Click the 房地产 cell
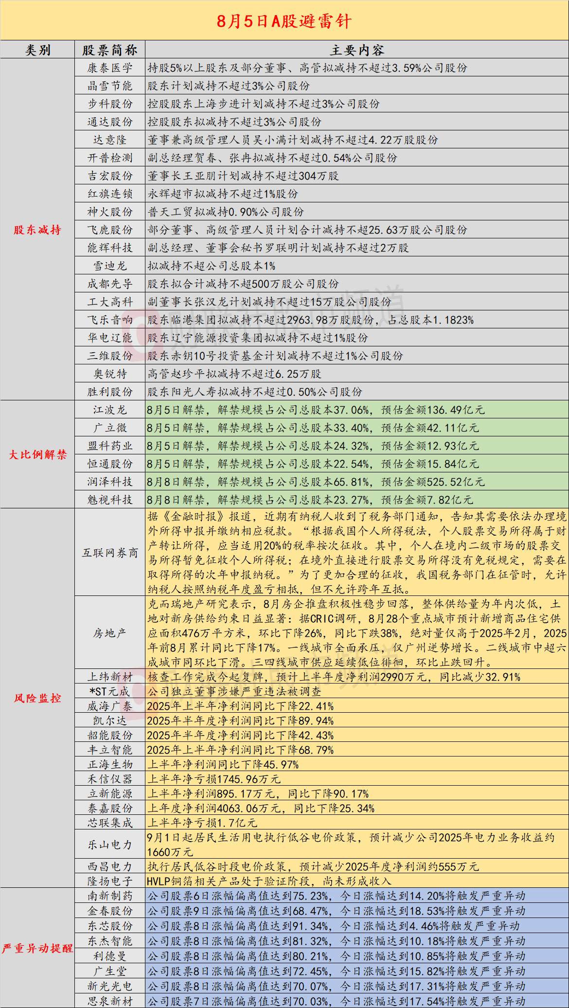 (x=110, y=633)
